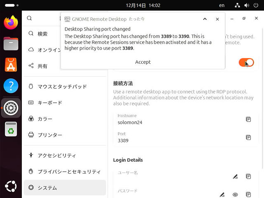Open the en input language menu
264x198 pixels.
[222, 5]
